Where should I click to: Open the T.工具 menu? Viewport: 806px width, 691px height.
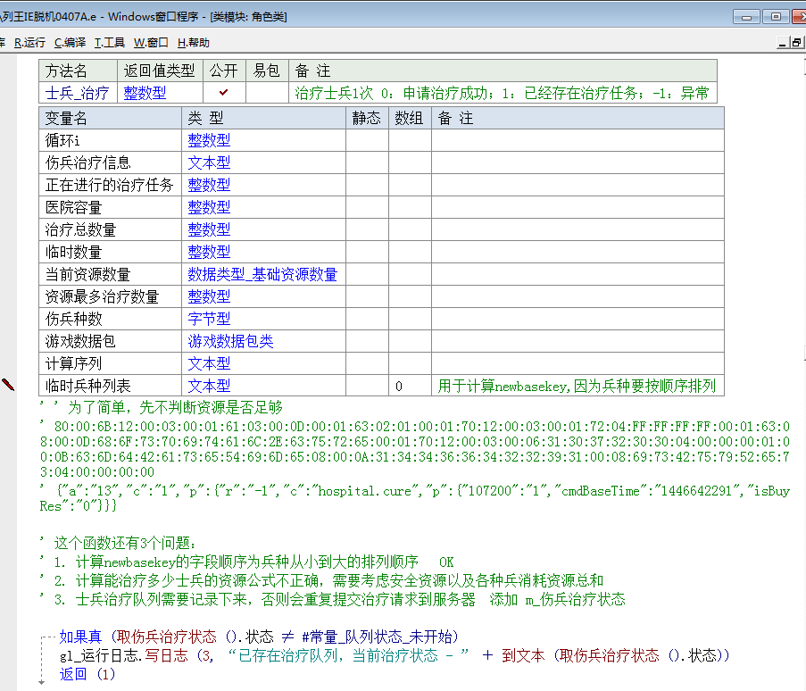coord(110,42)
